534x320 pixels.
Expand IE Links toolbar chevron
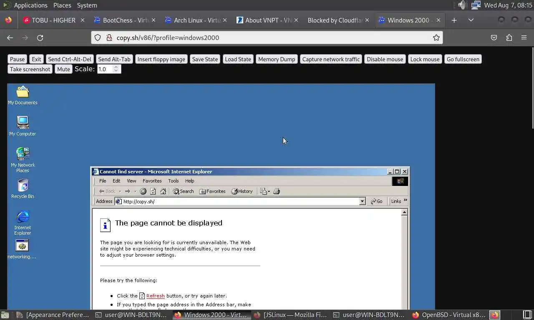click(x=405, y=200)
